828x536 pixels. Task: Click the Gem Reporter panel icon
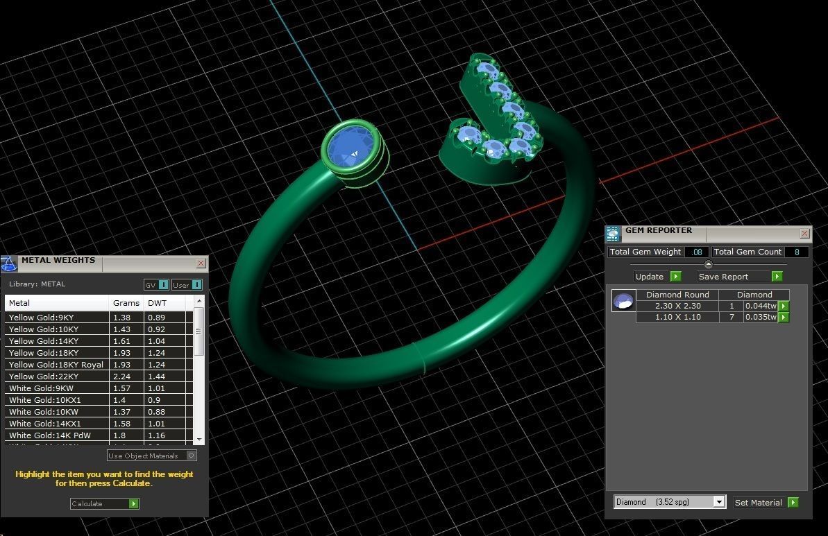point(613,233)
